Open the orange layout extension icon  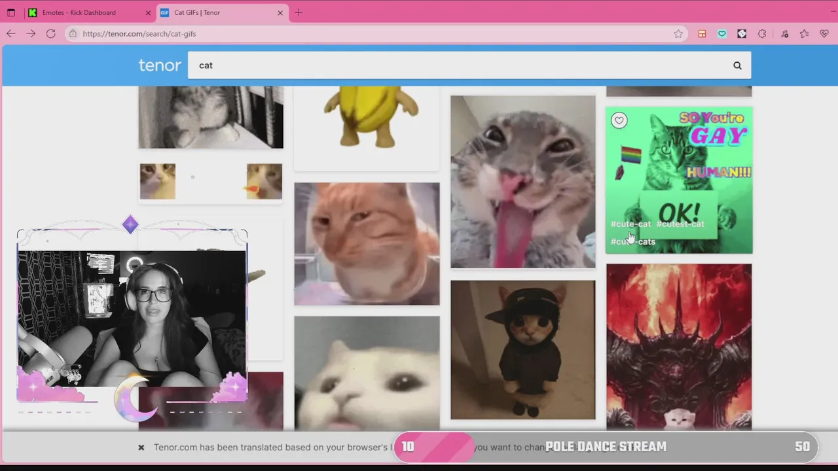[x=702, y=33]
